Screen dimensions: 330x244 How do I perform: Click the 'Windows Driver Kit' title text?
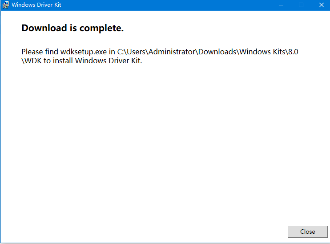[x=36, y=5]
